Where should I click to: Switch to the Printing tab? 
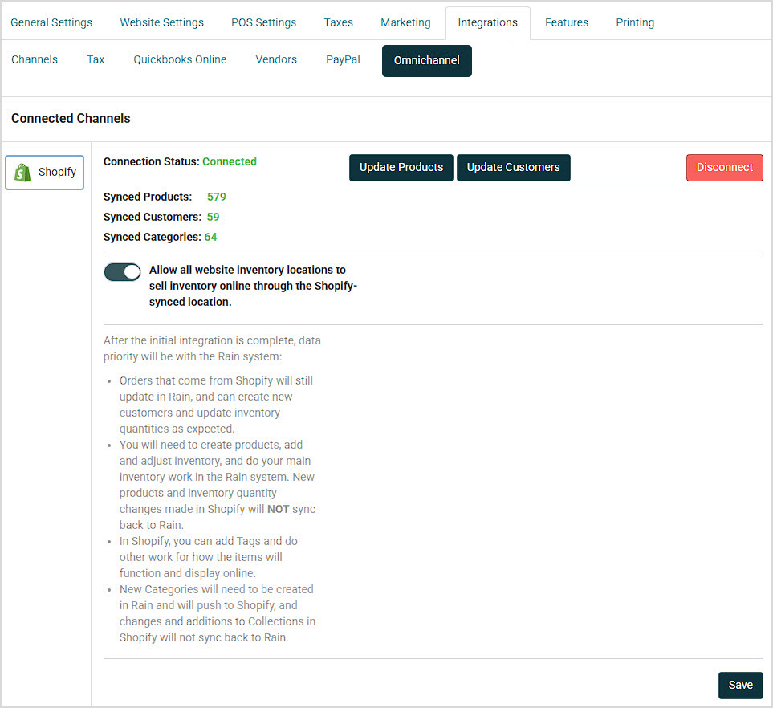635,22
